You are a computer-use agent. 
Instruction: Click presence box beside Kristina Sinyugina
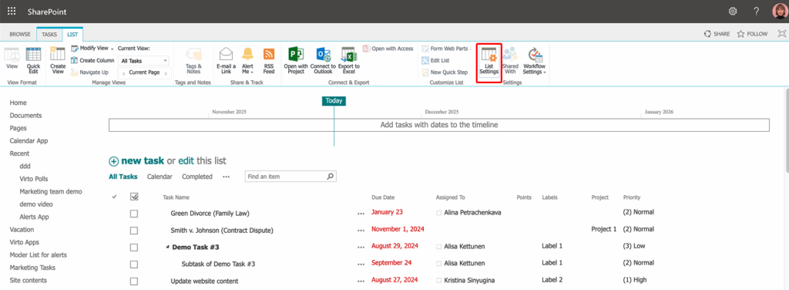click(x=438, y=280)
